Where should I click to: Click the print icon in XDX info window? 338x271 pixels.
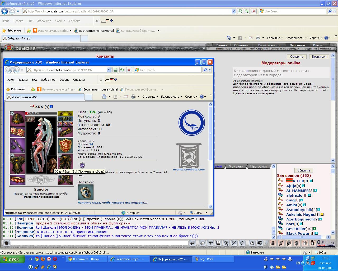pos(134,97)
